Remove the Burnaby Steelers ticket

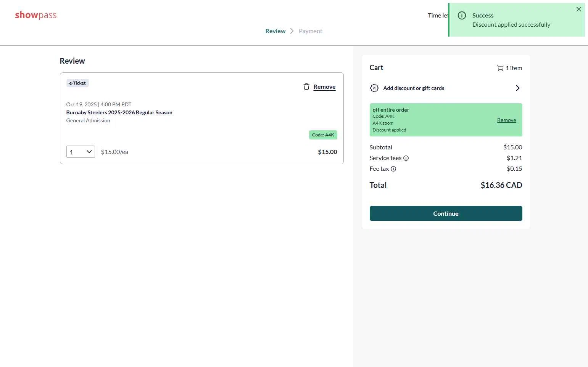324,87
